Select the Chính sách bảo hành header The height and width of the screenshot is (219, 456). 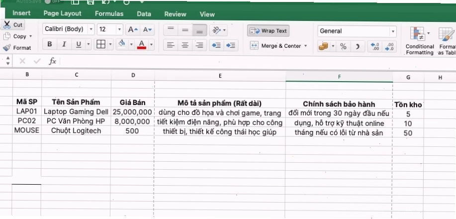tap(339, 104)
